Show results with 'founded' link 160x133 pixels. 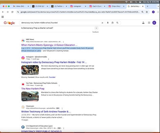pos(52,77)
